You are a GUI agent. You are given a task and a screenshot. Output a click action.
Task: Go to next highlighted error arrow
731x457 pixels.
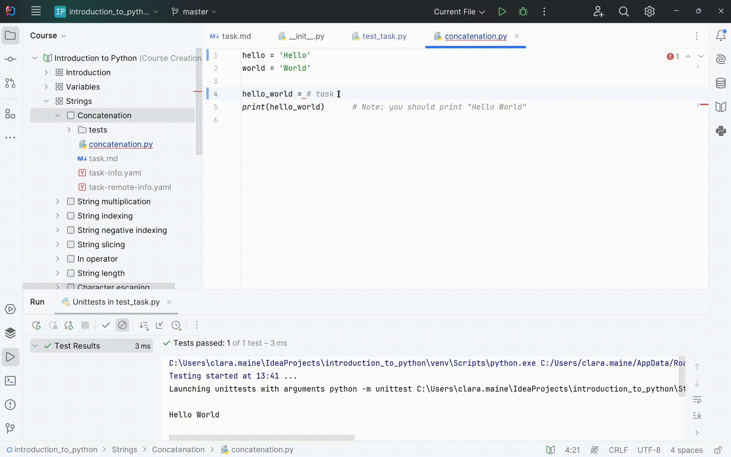(701, 56)
